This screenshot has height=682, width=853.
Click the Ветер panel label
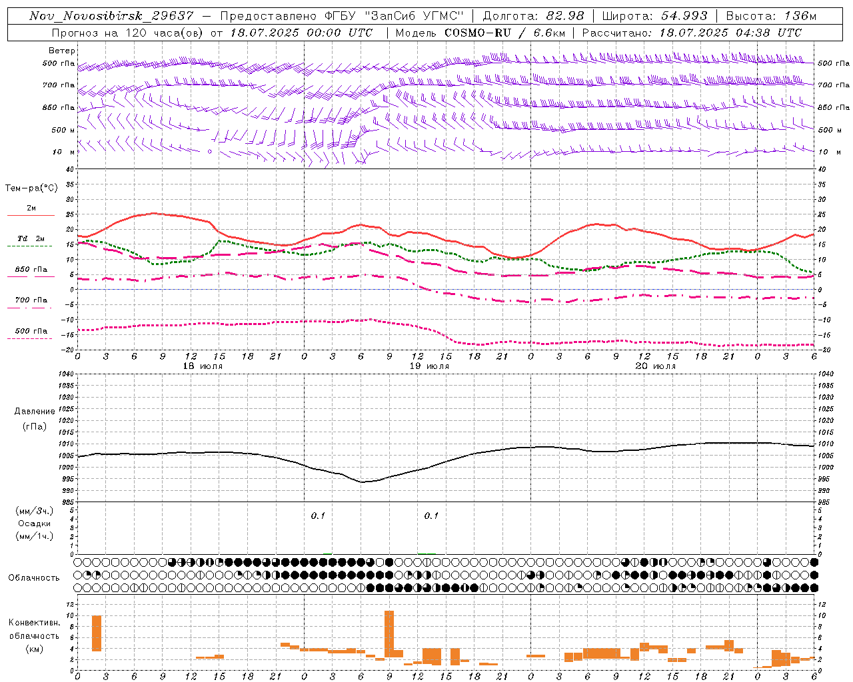62,51
